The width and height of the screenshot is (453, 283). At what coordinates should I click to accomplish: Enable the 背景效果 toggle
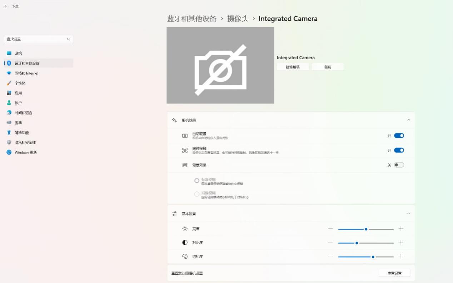[x=399, y=165]
